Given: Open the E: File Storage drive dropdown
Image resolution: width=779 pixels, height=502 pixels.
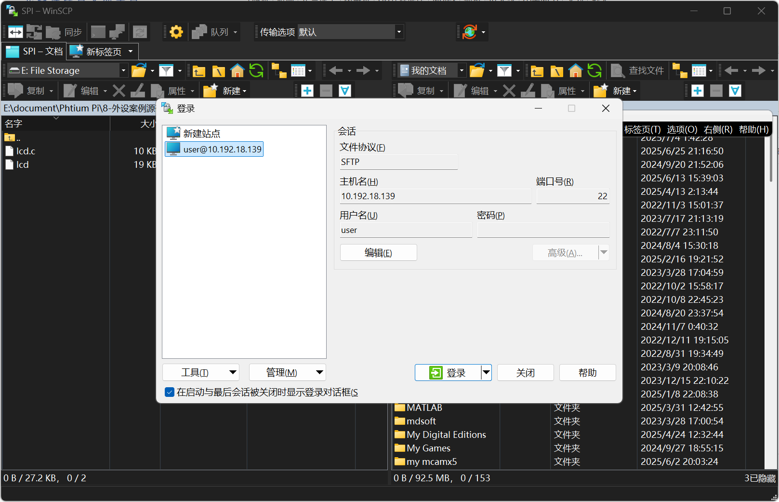Looking at the screenshot, I should 123,70.
